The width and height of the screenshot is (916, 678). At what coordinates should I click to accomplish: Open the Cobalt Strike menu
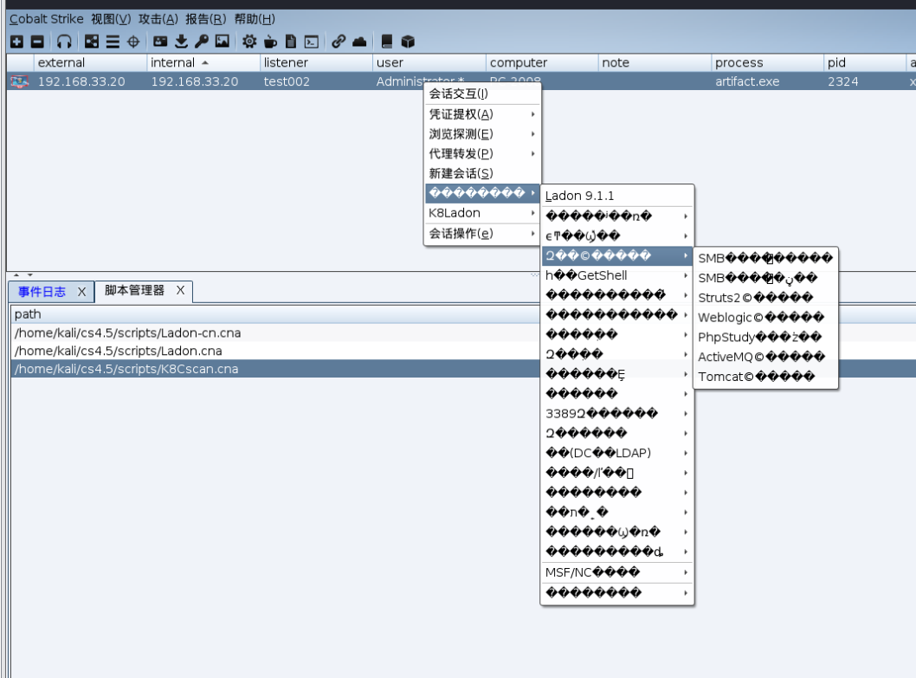(46, 19)
